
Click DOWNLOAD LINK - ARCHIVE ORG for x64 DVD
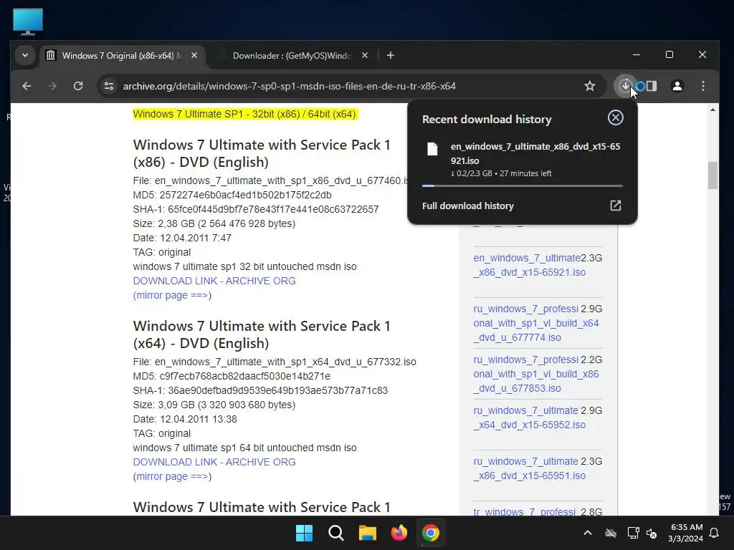pos(214,462)
